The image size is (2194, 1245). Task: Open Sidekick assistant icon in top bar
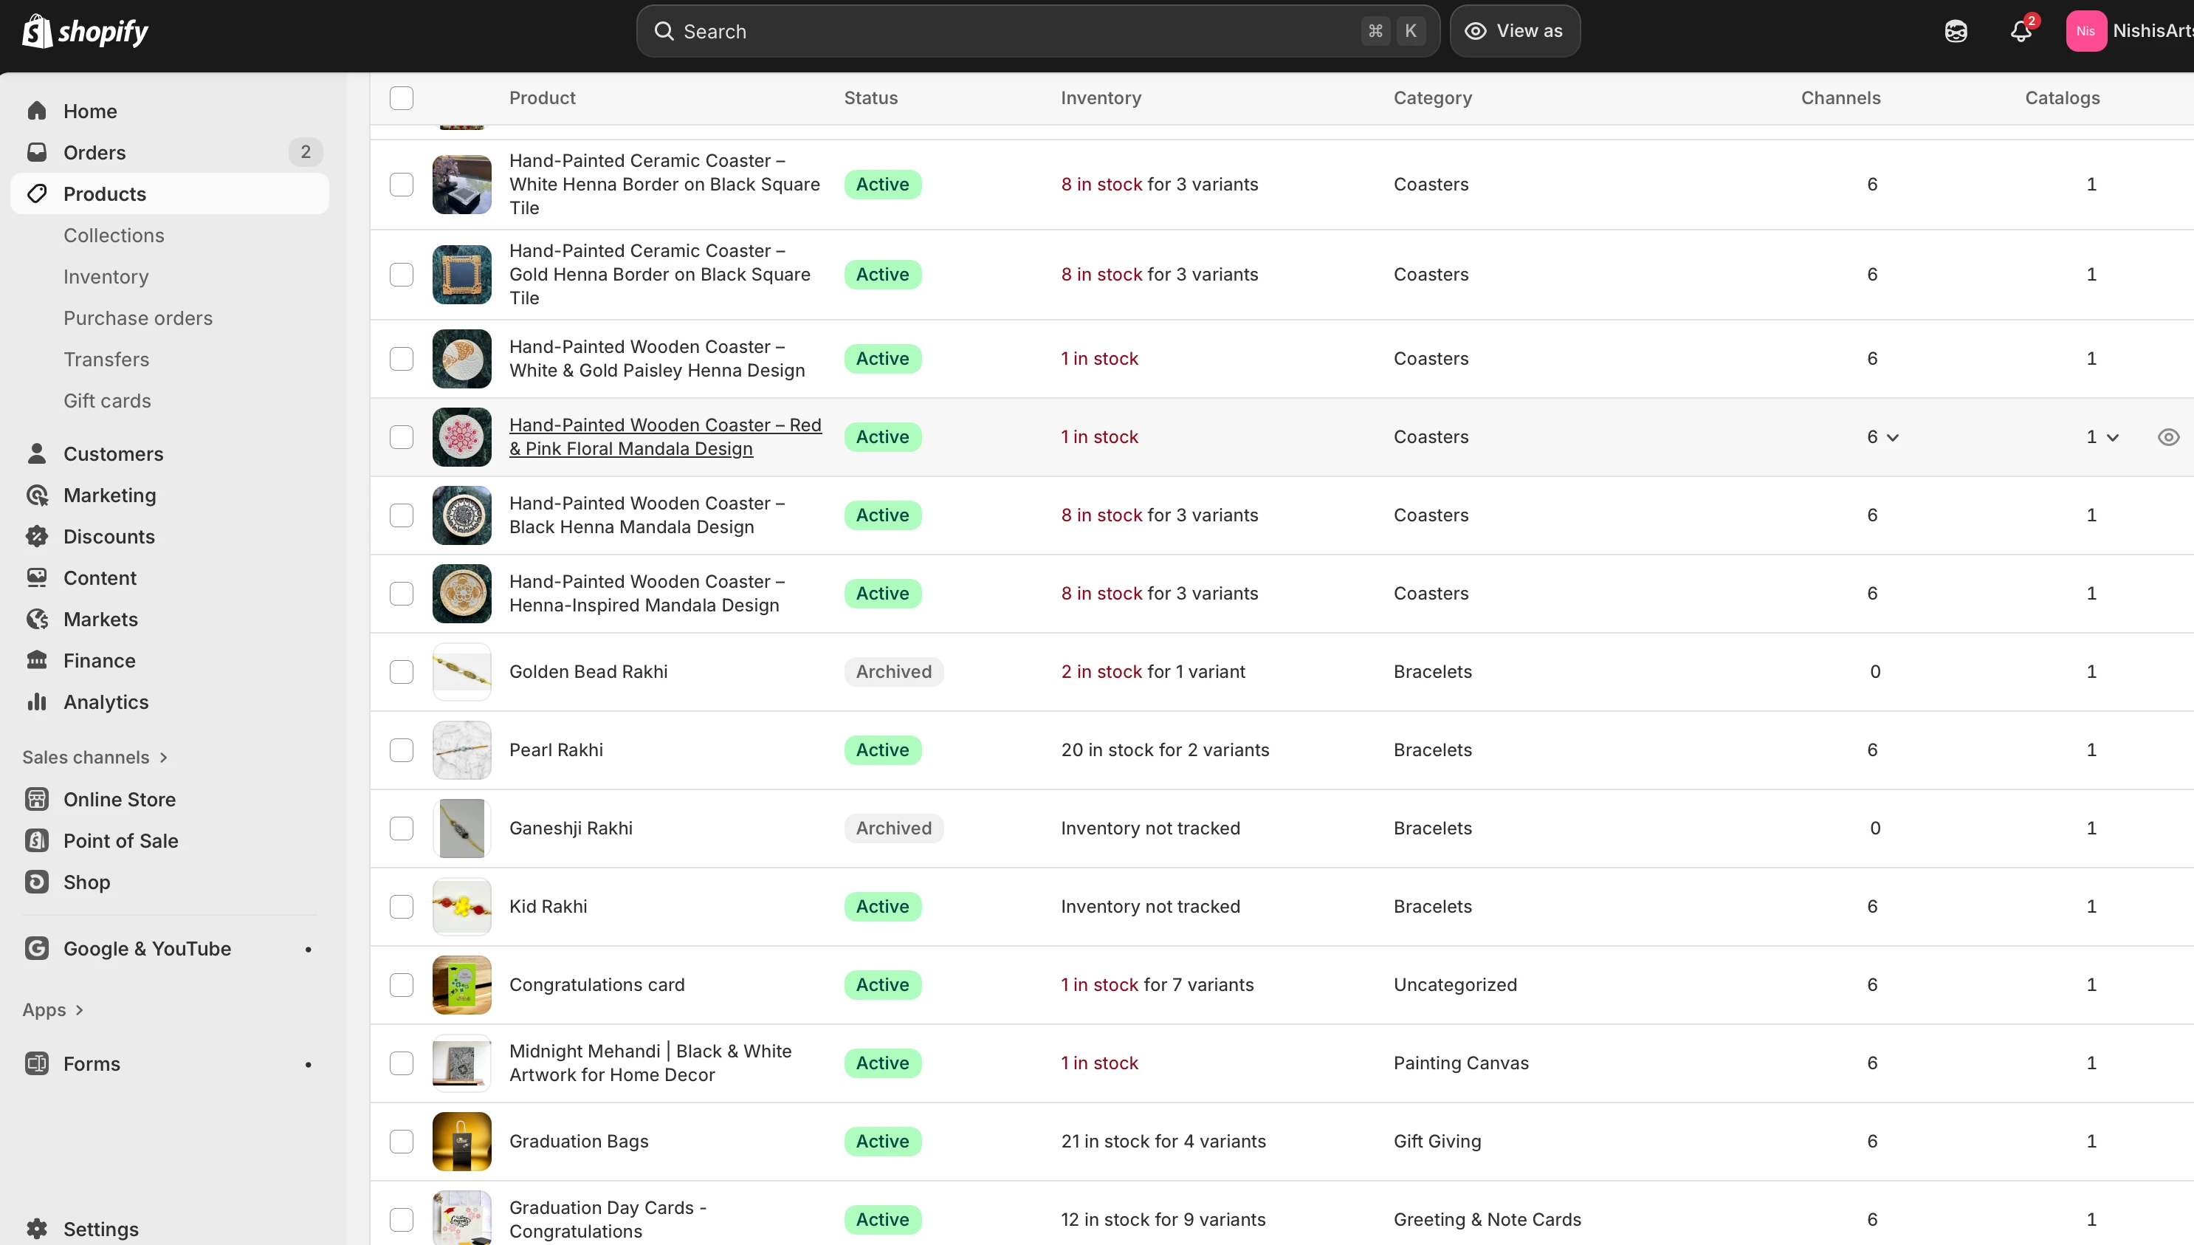(1956, 32)
